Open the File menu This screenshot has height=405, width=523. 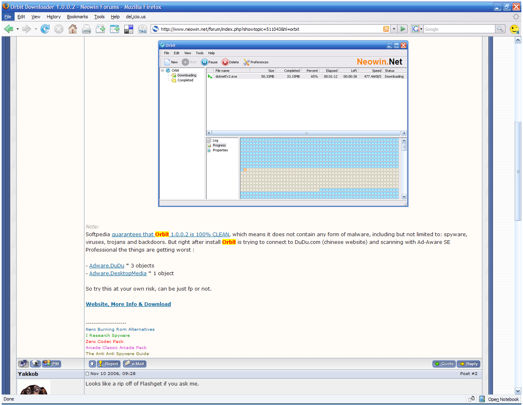pos(8,17)
